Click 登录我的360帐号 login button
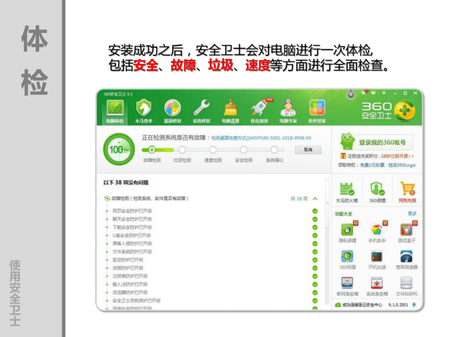This screenshot has height=337, width=449. (382, 143)
